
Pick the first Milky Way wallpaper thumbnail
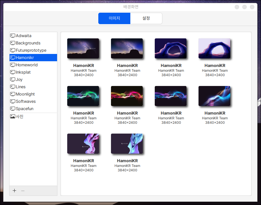83,49
